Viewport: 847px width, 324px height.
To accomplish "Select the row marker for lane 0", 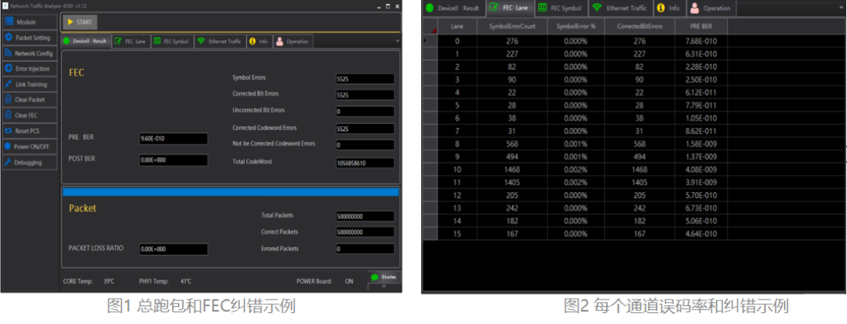I will pos(427,39).
